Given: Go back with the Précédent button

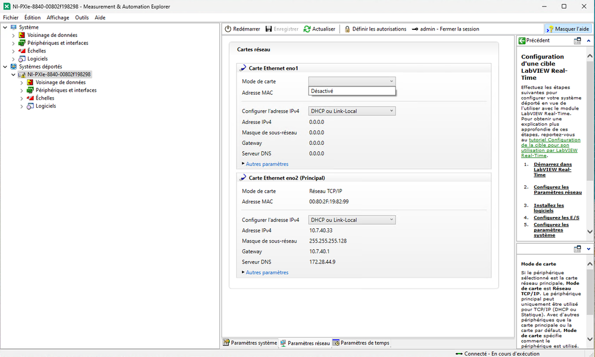Looking at the screenshot, I should (x=534, y=41).
